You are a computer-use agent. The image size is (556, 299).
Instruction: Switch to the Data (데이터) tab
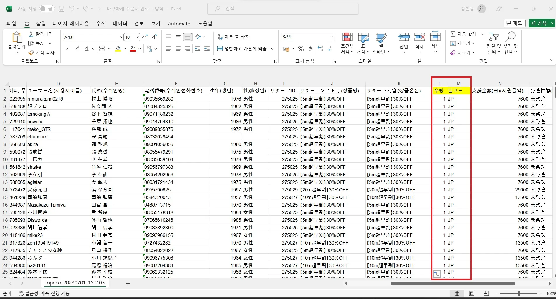click(120, 24)
